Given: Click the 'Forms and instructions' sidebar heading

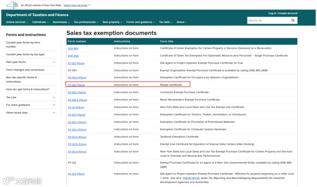Looking at the screenshot, I should [x=26, y=35].
